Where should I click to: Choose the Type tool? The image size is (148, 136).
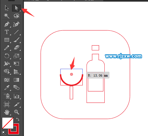(7, 32)
